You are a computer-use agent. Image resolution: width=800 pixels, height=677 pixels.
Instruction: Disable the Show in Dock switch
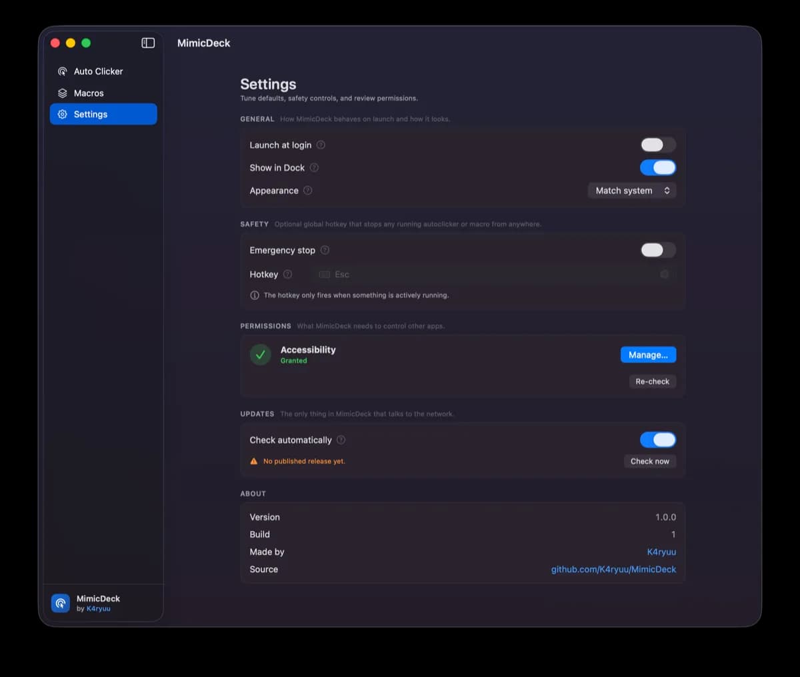click(658, 167)
